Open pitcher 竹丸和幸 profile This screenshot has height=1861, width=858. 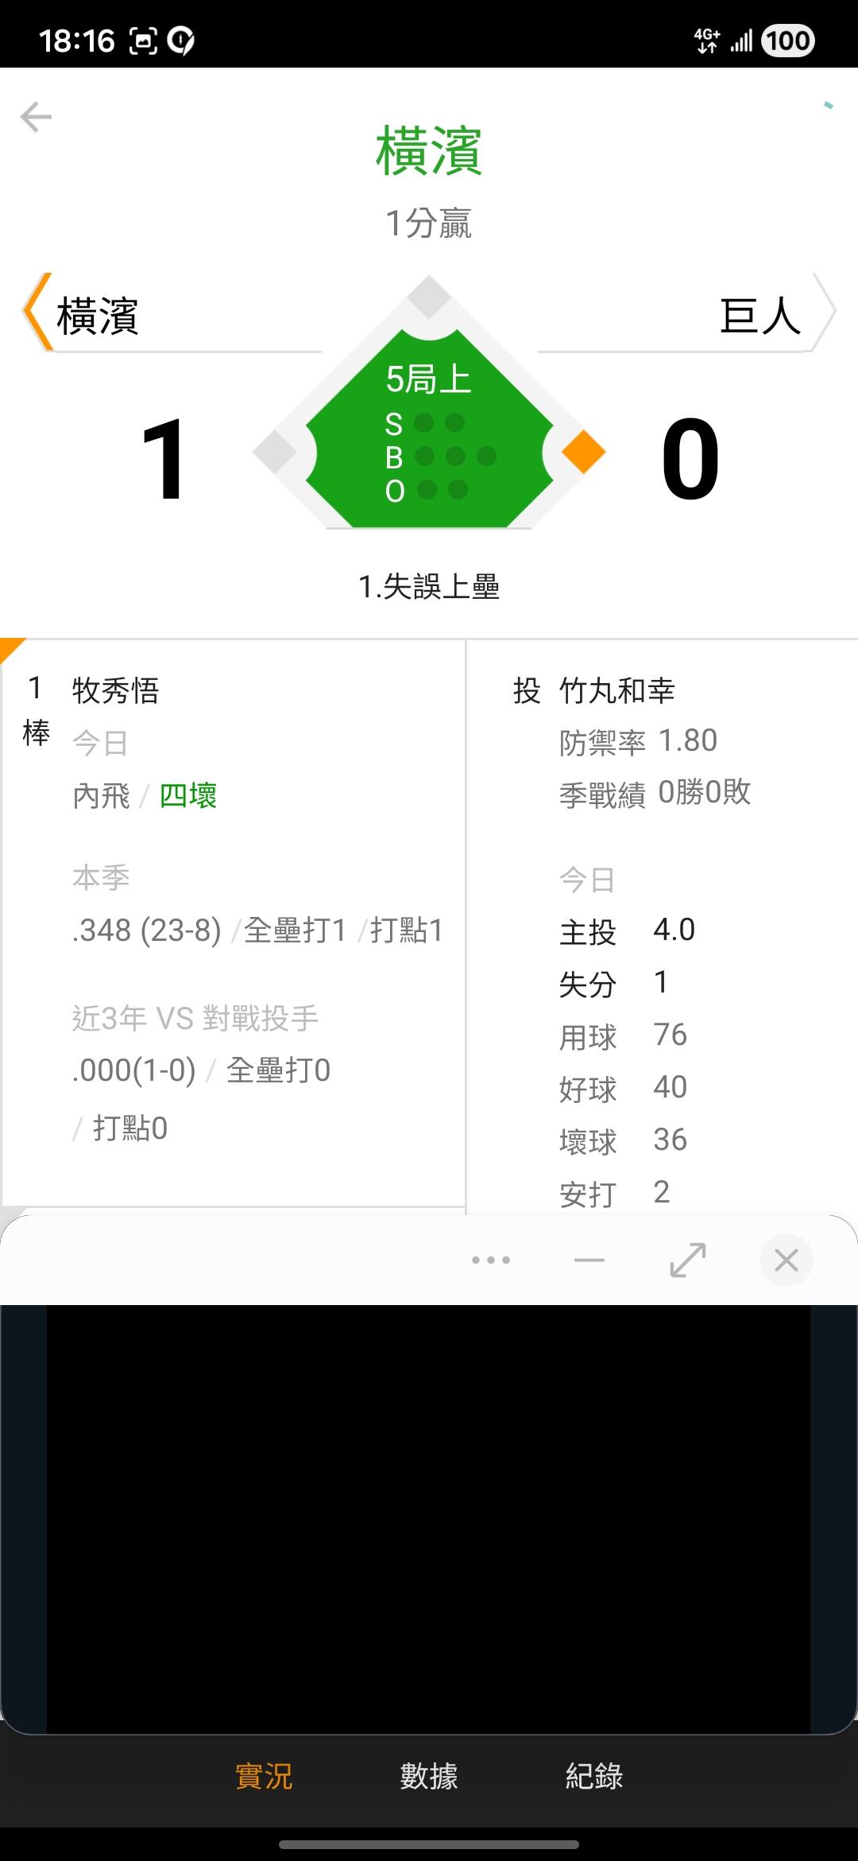tap(616, 690)
